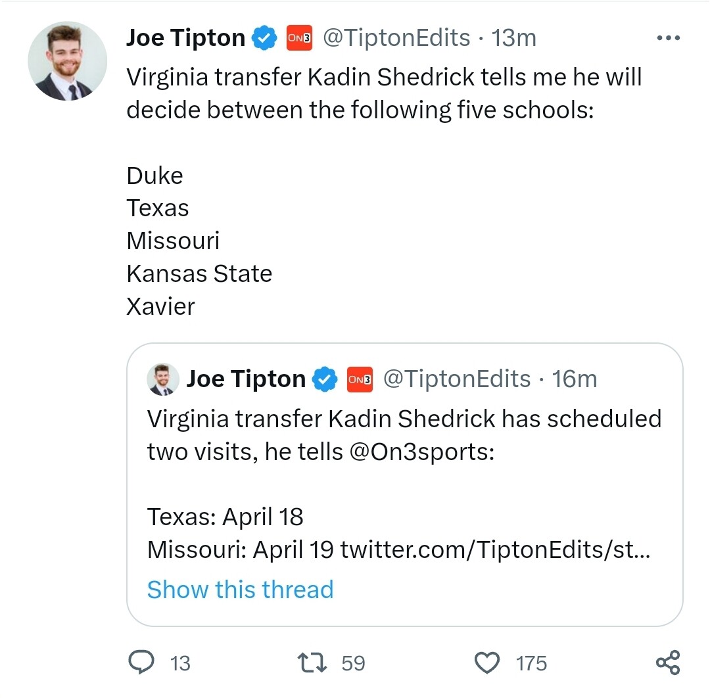Click the blue verified badge on main tweet

coord(264,37)
